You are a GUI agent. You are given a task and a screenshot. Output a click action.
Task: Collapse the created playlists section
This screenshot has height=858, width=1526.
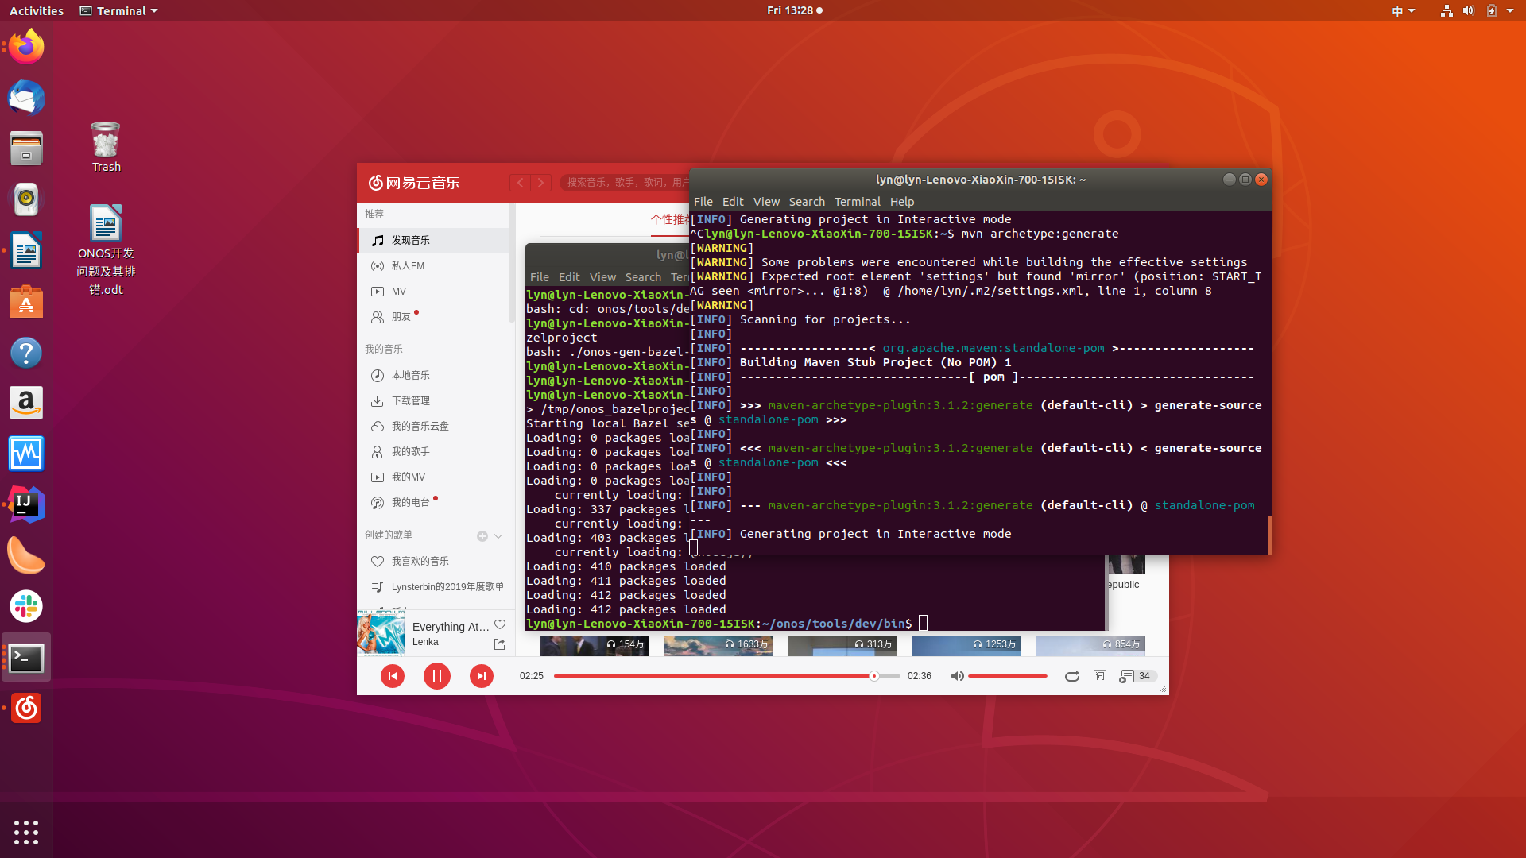tap(498, 536)
